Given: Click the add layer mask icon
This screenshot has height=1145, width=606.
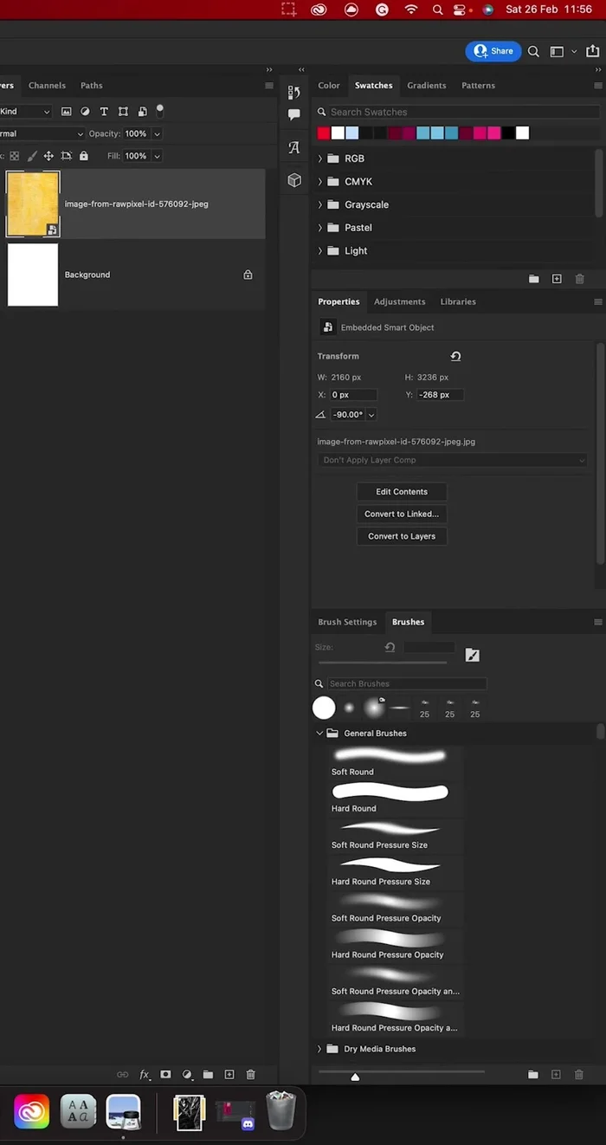Looking at the screenshot, I should click(165, 1074).
